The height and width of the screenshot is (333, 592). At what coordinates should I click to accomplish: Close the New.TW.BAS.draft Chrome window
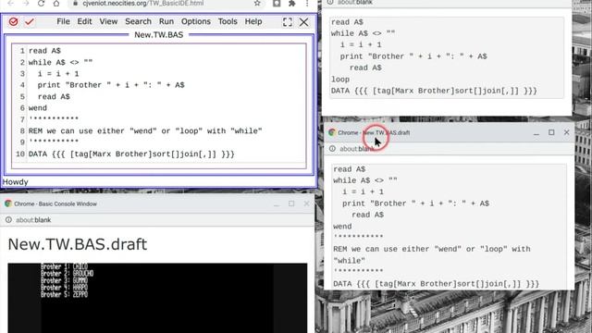[566, 132]
